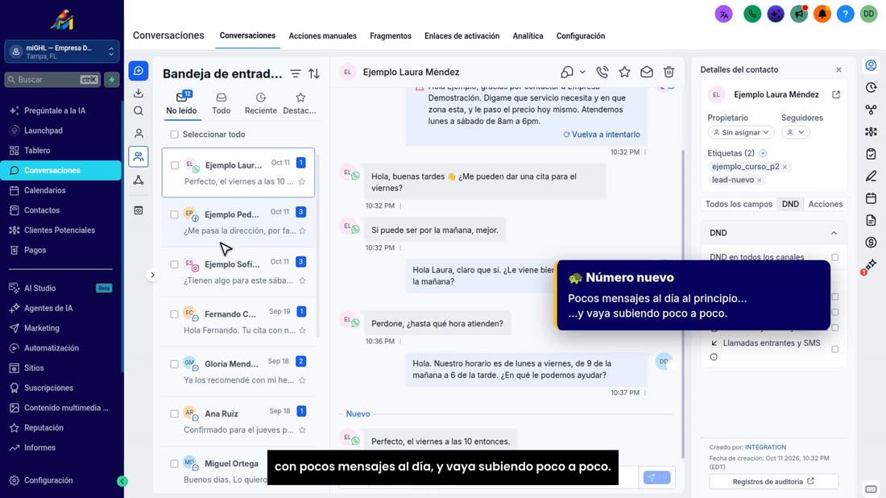Show the Reciente inbox tab
This screenshot has height=498, width=886.
[x=260, y=103]
